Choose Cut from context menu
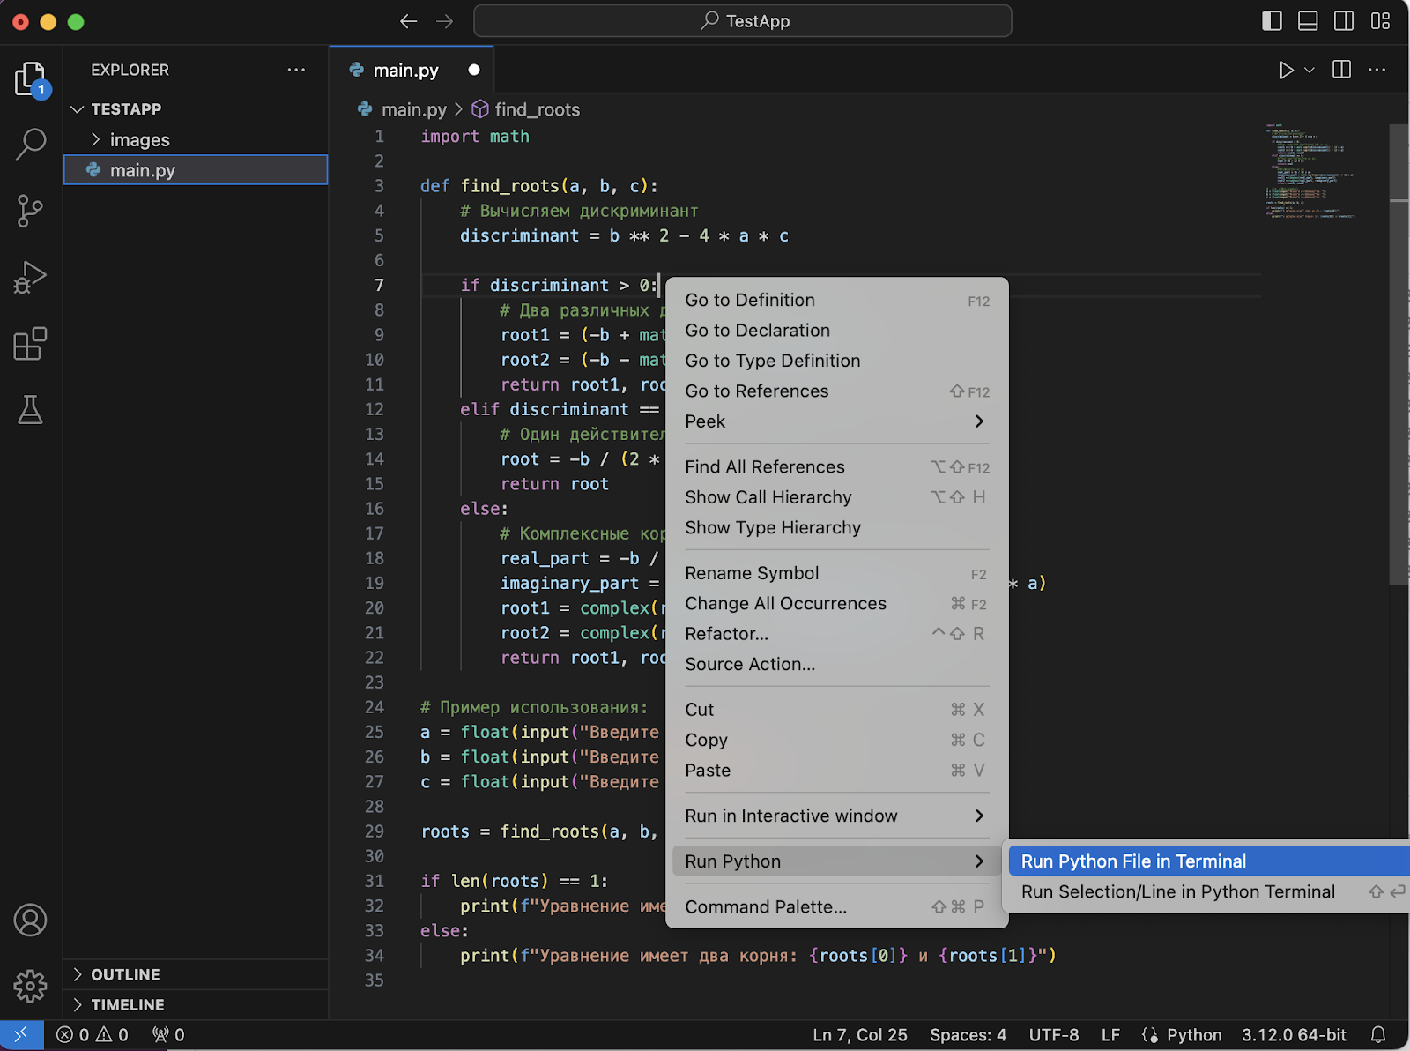1410x1051 pixels. (x=836, y=710)
